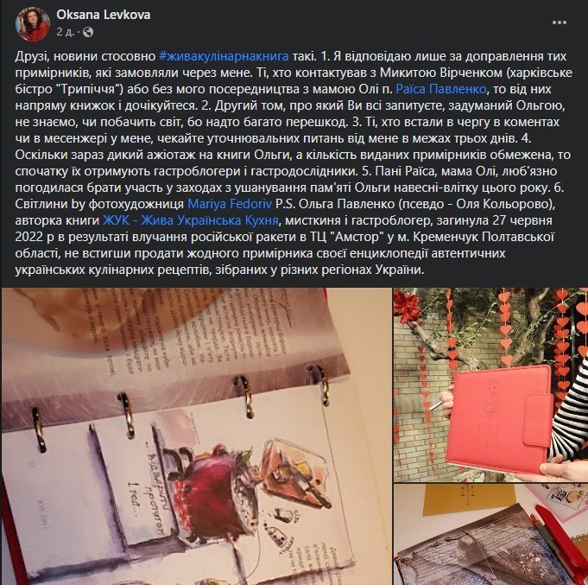This screenshot has height=585, width=588.
Task: Click the red flower in the top-right photo
Action: pyautogui.click(x=408, y=306)
